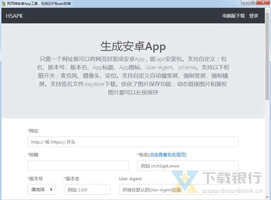Open the 点击查看包名规范 link
The width and height of the screenshot is (271, 200).
coord(167,155)
